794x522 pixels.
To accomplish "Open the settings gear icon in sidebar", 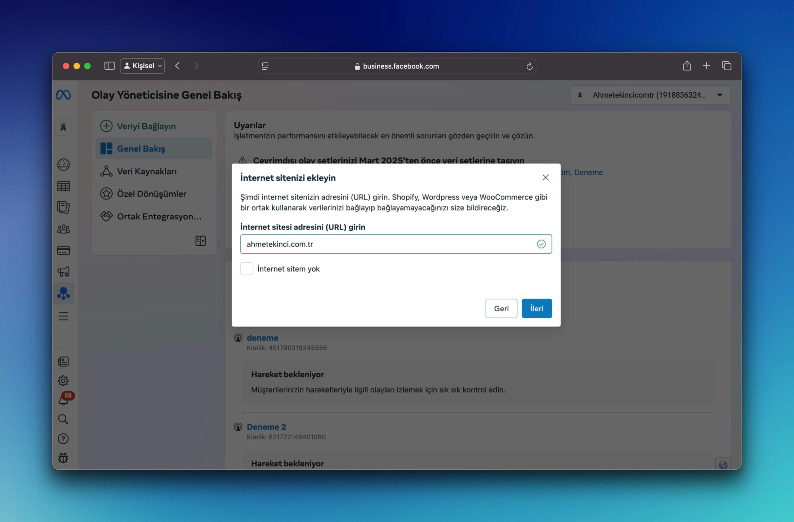I will tap(63, 380).
